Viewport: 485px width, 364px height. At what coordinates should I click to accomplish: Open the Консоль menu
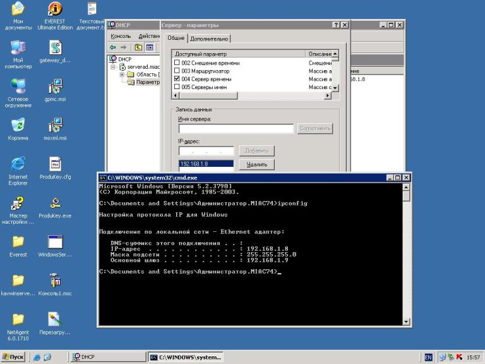pos(121,36)
